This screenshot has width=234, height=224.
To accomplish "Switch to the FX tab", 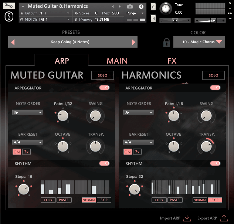I will pos(172,61).
